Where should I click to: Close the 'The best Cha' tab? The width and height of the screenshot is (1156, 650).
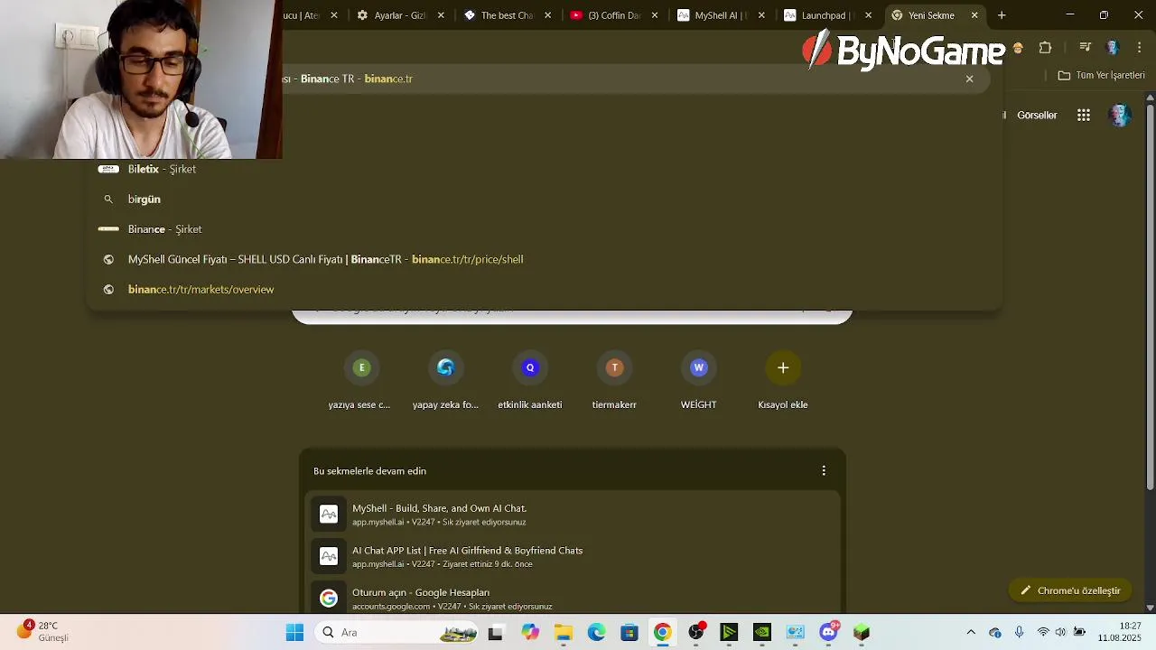click(x=548, y=15)
